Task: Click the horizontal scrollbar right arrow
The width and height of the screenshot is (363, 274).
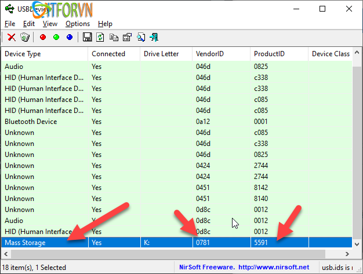Action: [347, 254]
